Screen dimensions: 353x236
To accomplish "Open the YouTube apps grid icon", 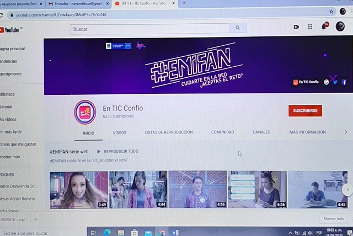I will click(310, 27).
